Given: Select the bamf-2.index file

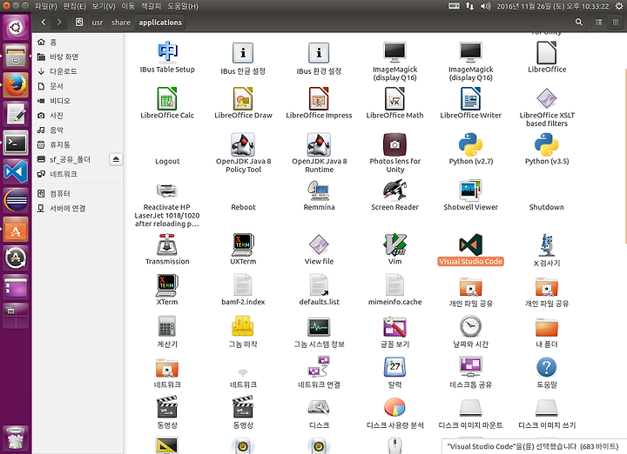Looking at the screenshot, I should coord(243,285).
